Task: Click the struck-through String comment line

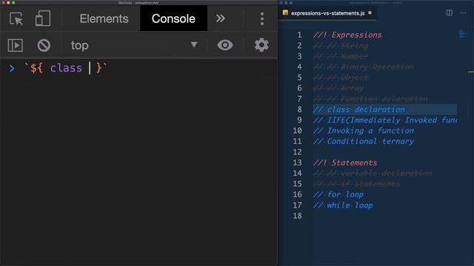Action: click(x=341, y=46)
